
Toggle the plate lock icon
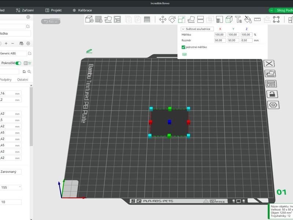(272, 94)
